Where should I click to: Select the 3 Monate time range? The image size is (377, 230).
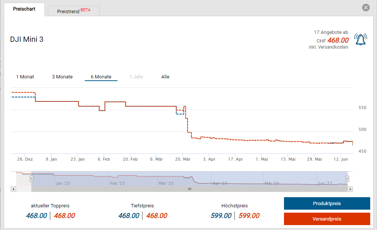pyautogui.click(x=62, y=77)
